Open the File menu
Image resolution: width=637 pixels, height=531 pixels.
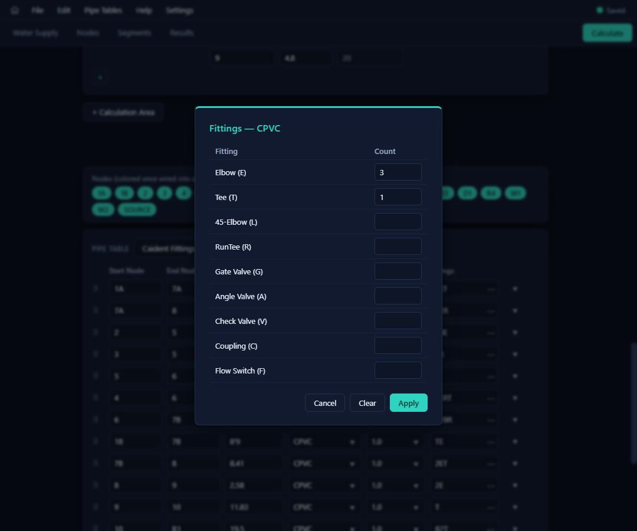tap(37, 10)
